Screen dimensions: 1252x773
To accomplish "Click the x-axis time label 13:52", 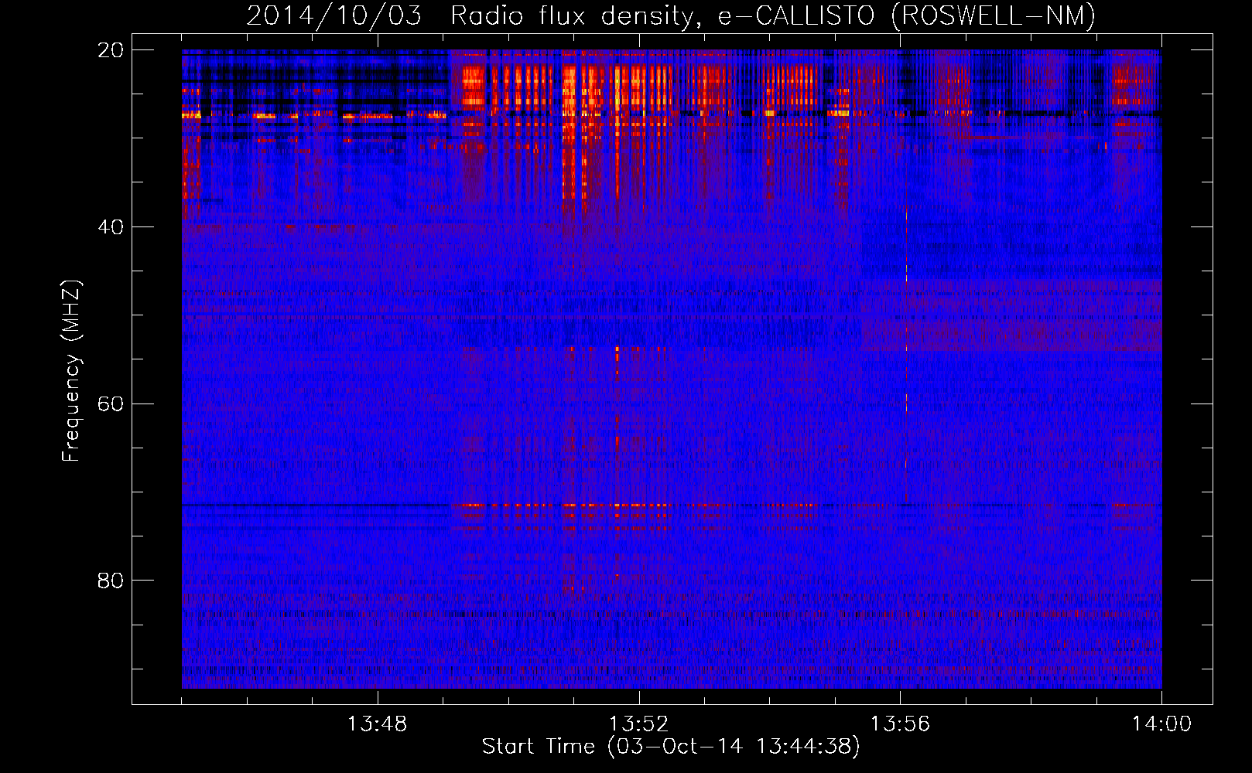I will click(638, 724).
